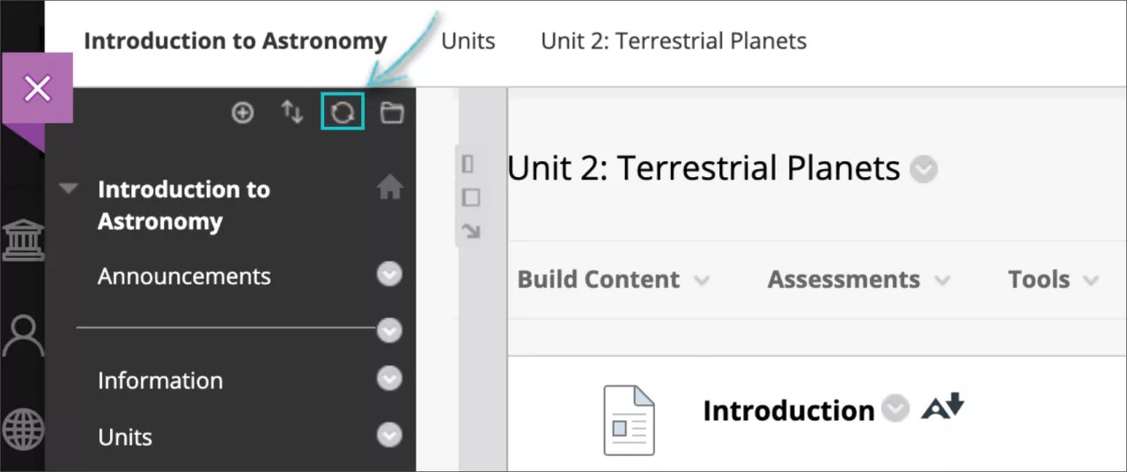
Task: Click the reorder menu items arrows icon
Action: point(292,113)
